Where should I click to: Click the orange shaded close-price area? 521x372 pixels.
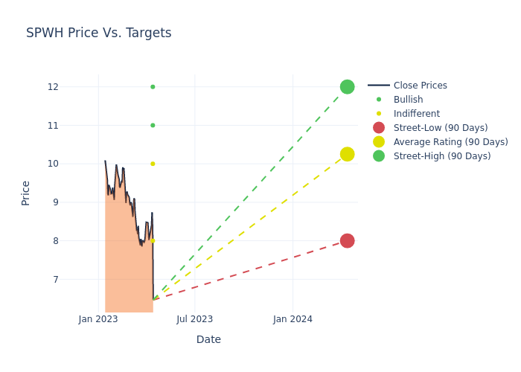(x=128, y=275)
